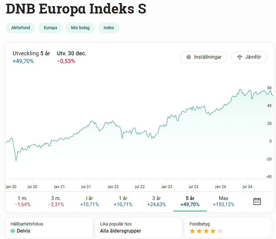This screenshot has height=239, width=276.
Task: Click the scales icon for Jämför
Action: 240,57
